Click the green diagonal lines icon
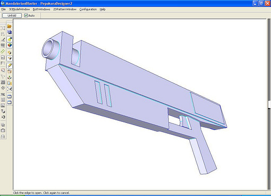Viewport: 271px width, 196px height. tap(3, 51)
